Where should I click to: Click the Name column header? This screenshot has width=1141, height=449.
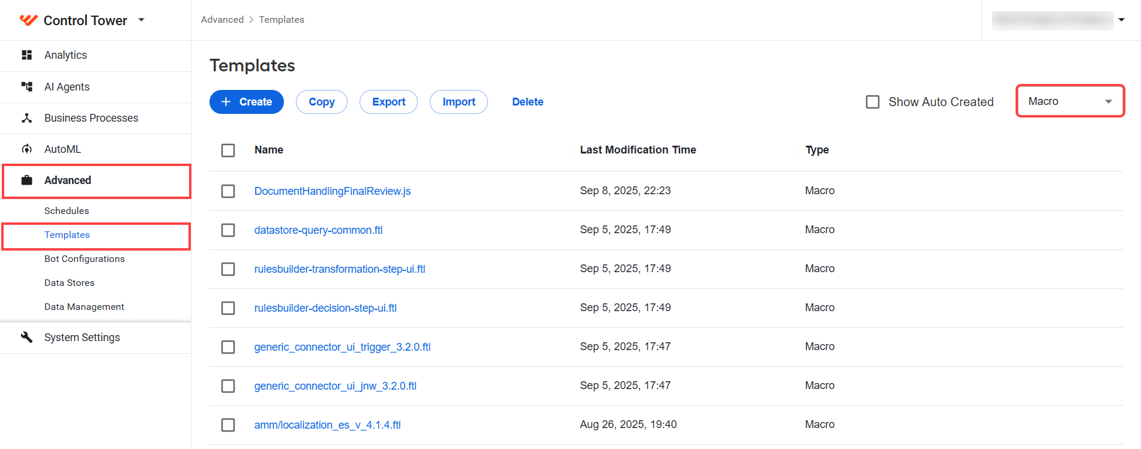click(x=269, y=150)
